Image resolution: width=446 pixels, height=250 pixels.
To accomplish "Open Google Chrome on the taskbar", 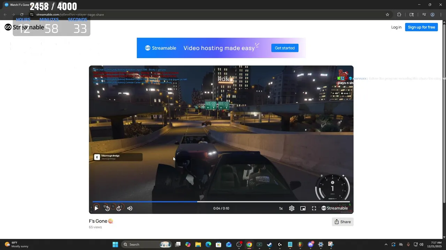I will tap(249, 244).
